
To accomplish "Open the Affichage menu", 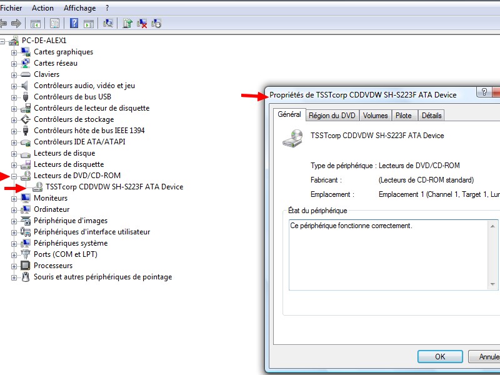I will coord(80,8).
